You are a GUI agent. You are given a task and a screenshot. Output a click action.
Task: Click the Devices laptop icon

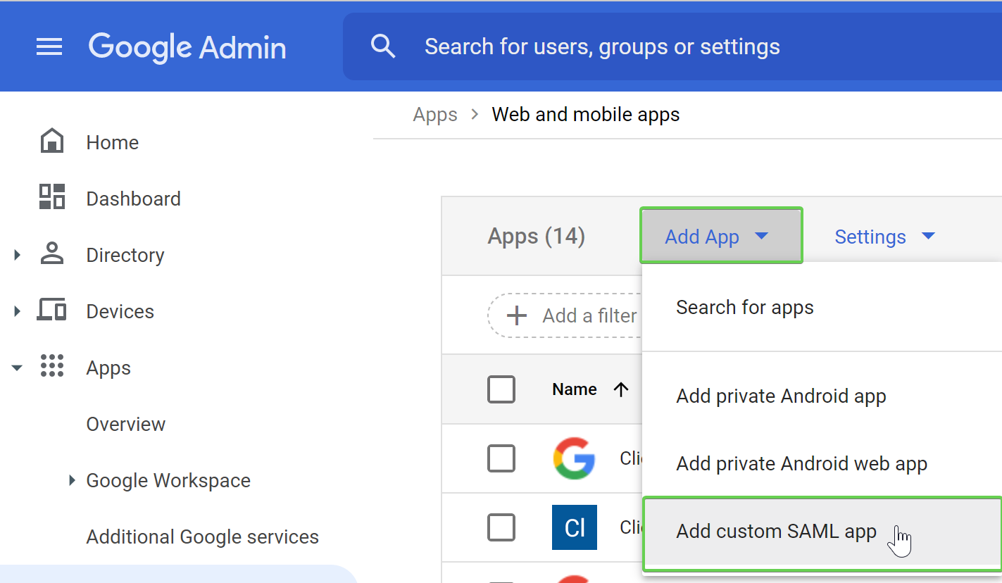[51, 310]
